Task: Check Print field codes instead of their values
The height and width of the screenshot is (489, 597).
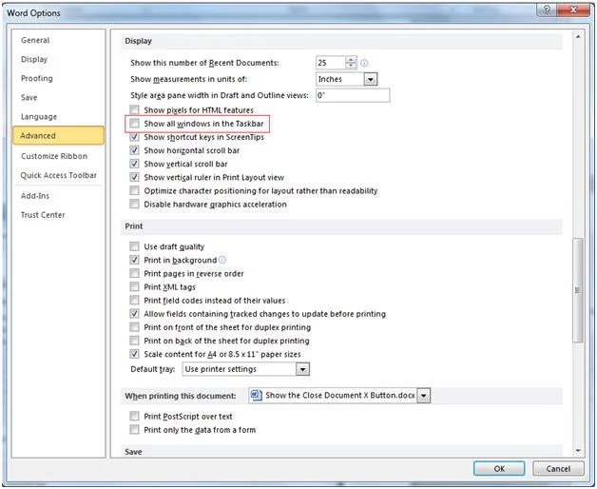Action: 134,300
